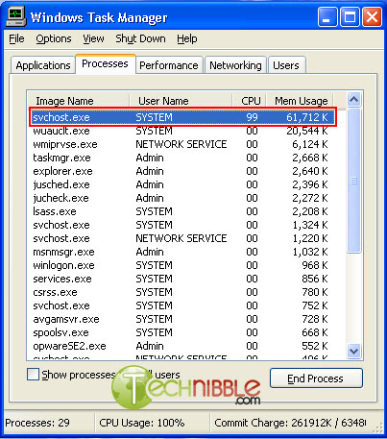Sort by CPU column header
Image resolution: width=387 pixels, height=439 pixels.
[249, 101]
